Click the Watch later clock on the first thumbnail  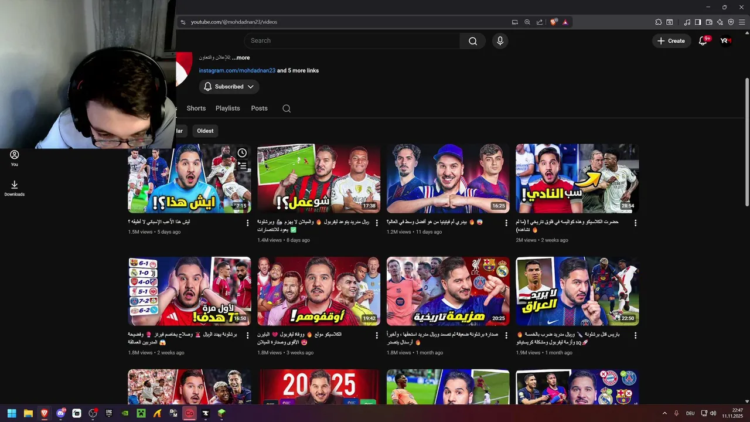coord(242,153)
